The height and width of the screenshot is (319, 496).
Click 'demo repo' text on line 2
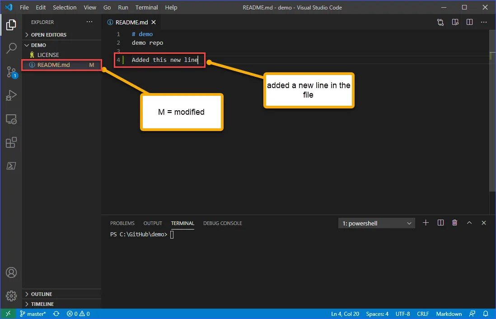pyautogui.click(x=147, y=43)
